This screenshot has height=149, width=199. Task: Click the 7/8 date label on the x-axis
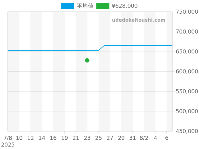pyautogui.click(x=8, y=138)
